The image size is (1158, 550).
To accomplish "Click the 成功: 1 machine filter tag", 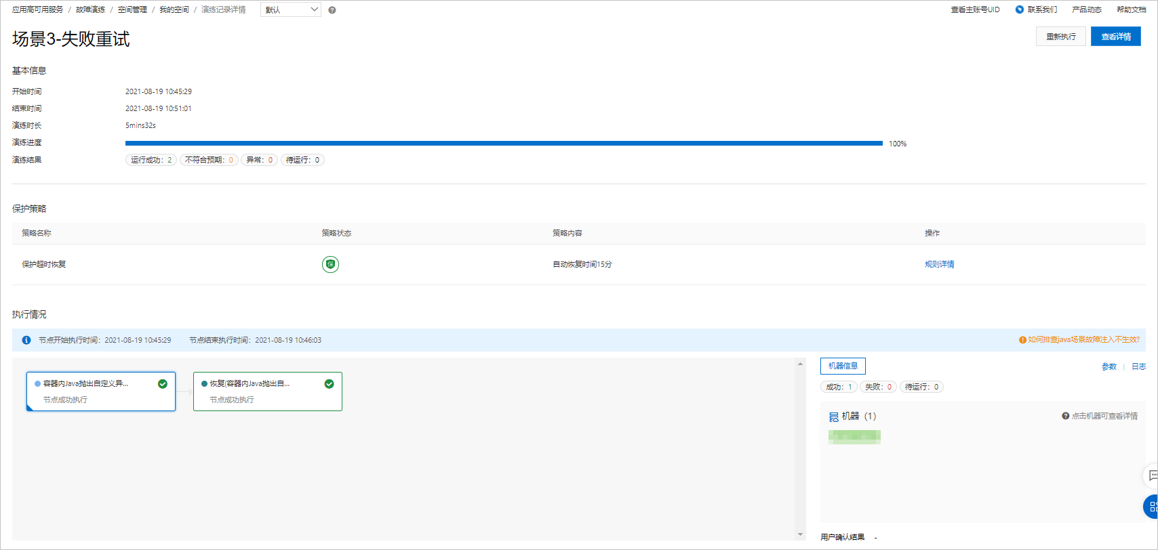I will 839,387.
